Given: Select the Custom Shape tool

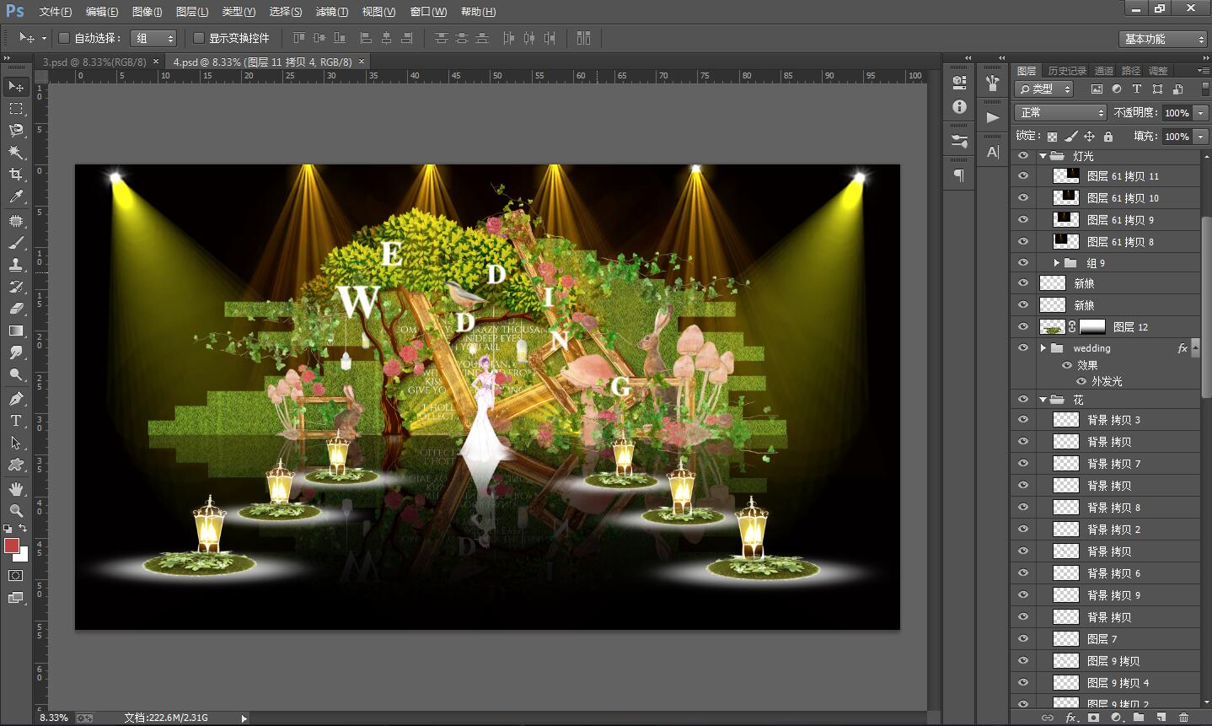Looking at the screenshot, I should pyautogui.click(x=16, y=465).
